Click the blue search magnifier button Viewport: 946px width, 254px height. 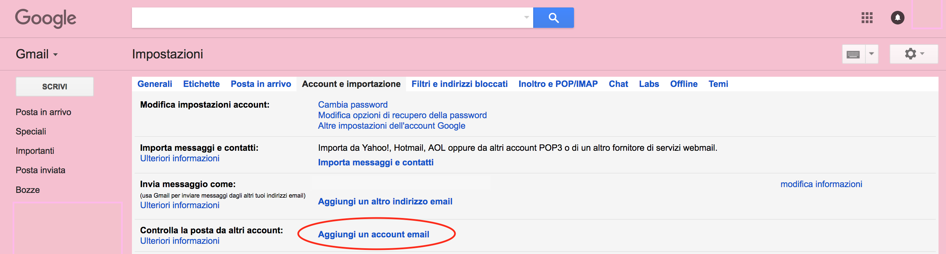click(x=553, y=18)
